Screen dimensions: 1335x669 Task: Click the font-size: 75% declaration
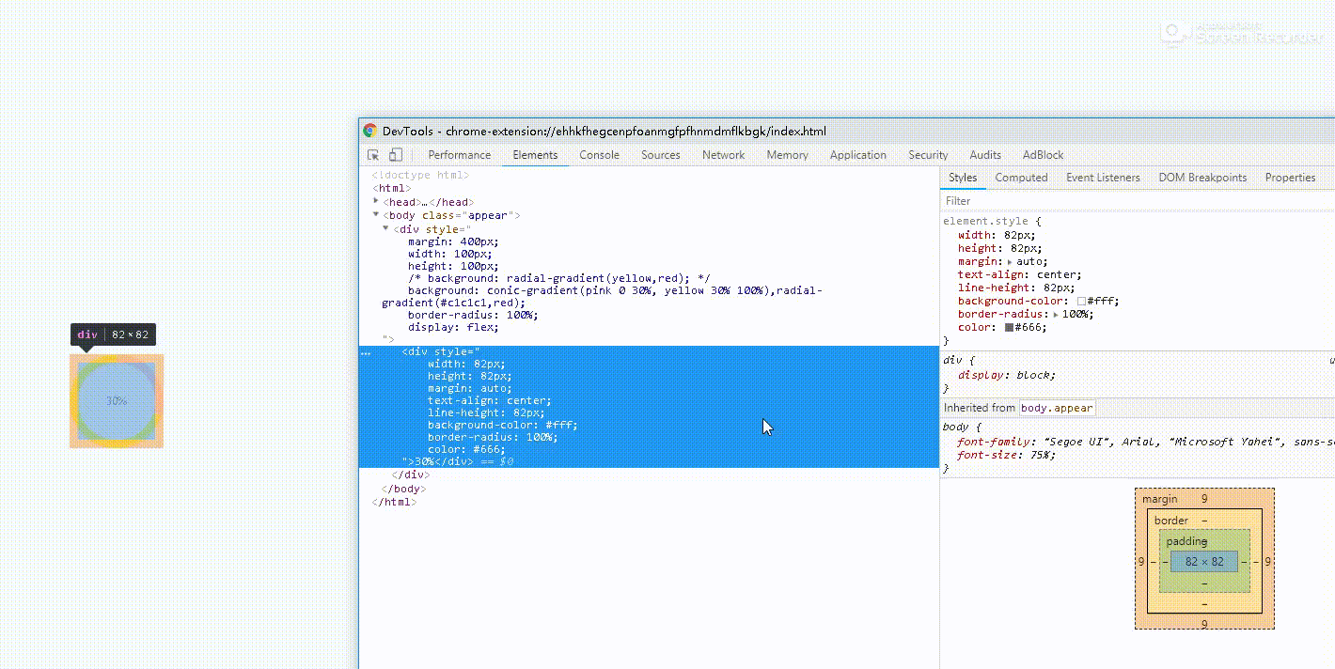coord(1006,455)
